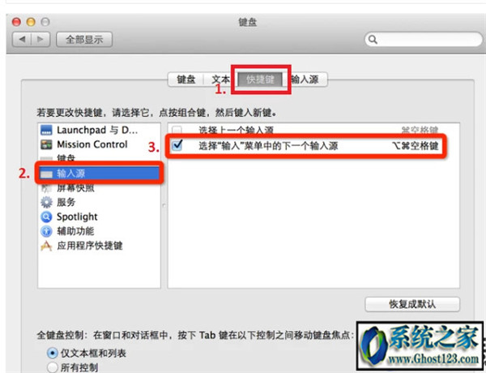Open 应用程序快捷键 category icon
486x373 pixels.
click(x=46, y=246)
